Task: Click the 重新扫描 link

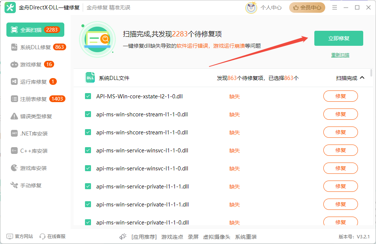Action: tap(340, 55)
